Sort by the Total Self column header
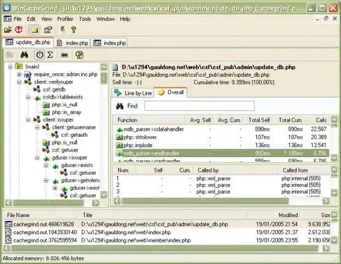341x264 pixels. pos(257,120)
